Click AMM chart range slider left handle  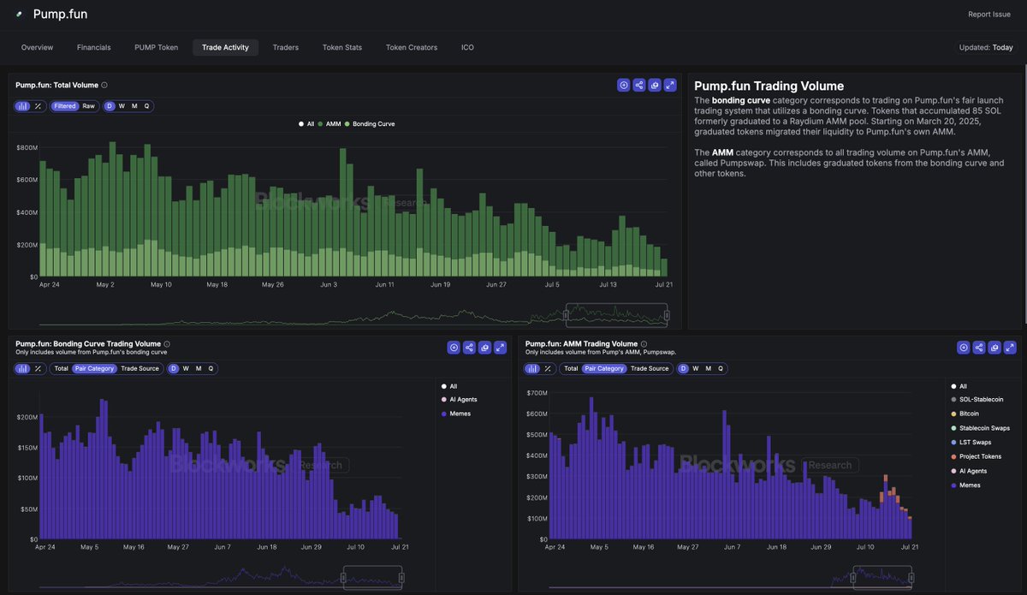(x=854, y=578)
